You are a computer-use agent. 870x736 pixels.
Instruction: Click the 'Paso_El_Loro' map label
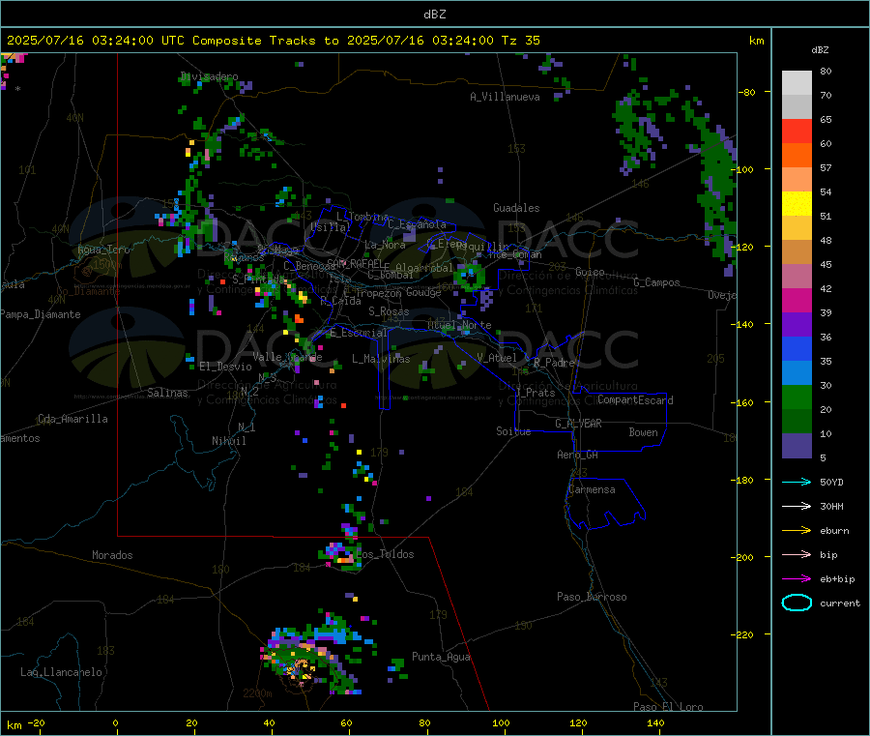click(x=668, y=707)
